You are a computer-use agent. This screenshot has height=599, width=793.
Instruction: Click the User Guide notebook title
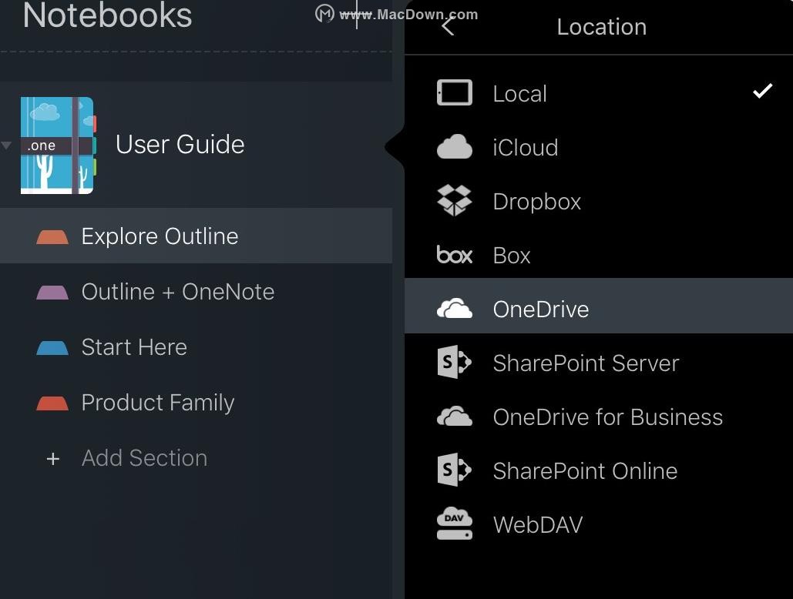pyautogui.click(x=180, y=145)
